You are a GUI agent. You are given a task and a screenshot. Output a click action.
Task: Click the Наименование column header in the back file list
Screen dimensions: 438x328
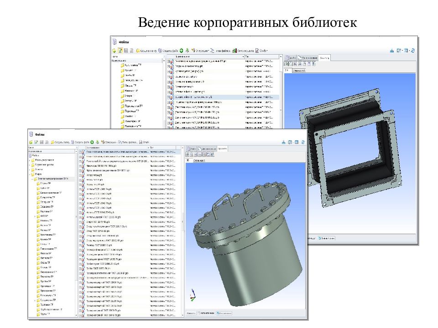[209, 56]
